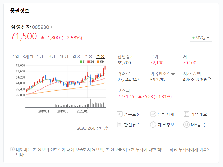223x167 pixels.
Task: Click the MY등록 button
Action: [x=201, y=38]
